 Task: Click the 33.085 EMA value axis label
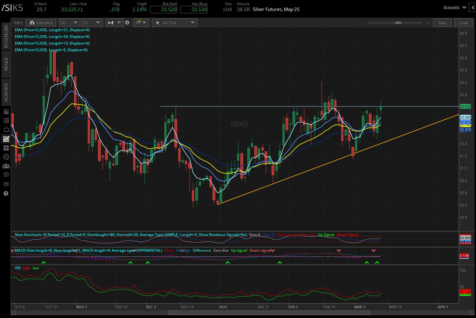point(465,117)
